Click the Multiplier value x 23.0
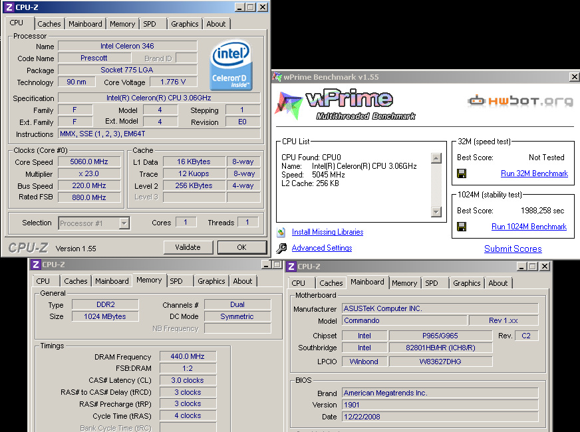This screenshot has height=432, width=580. coord(89,173)
